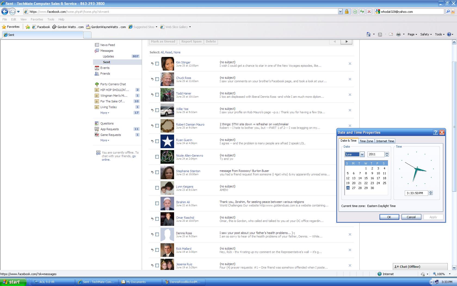This screenshot has width=457, height=286.
Task: Click the vertical page scrollbar thumb
Action: (454, 127)
